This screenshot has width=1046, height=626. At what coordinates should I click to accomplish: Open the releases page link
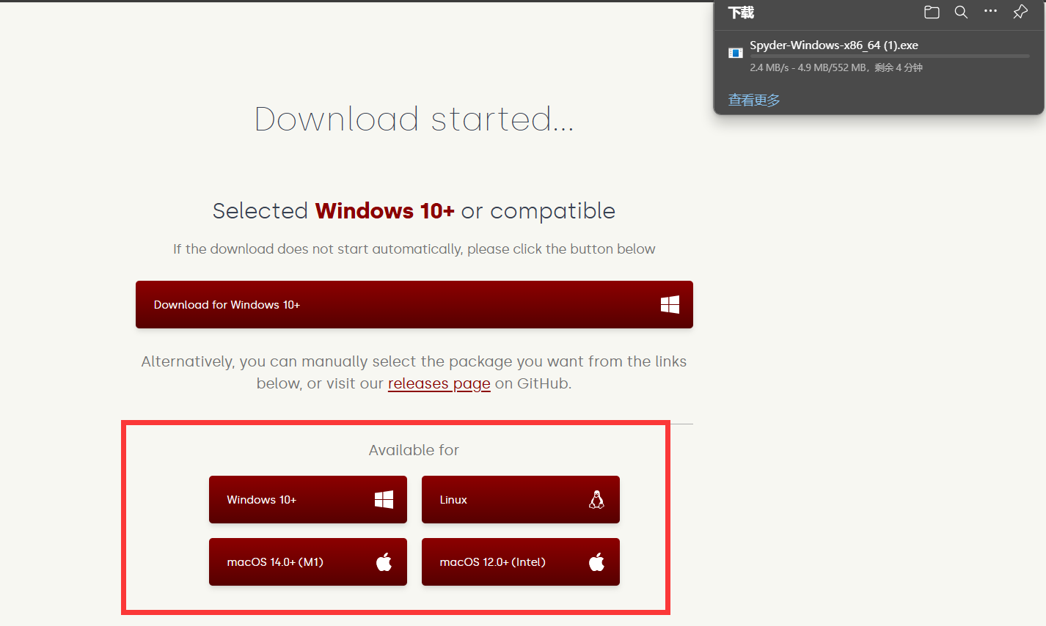pos(439,383)
